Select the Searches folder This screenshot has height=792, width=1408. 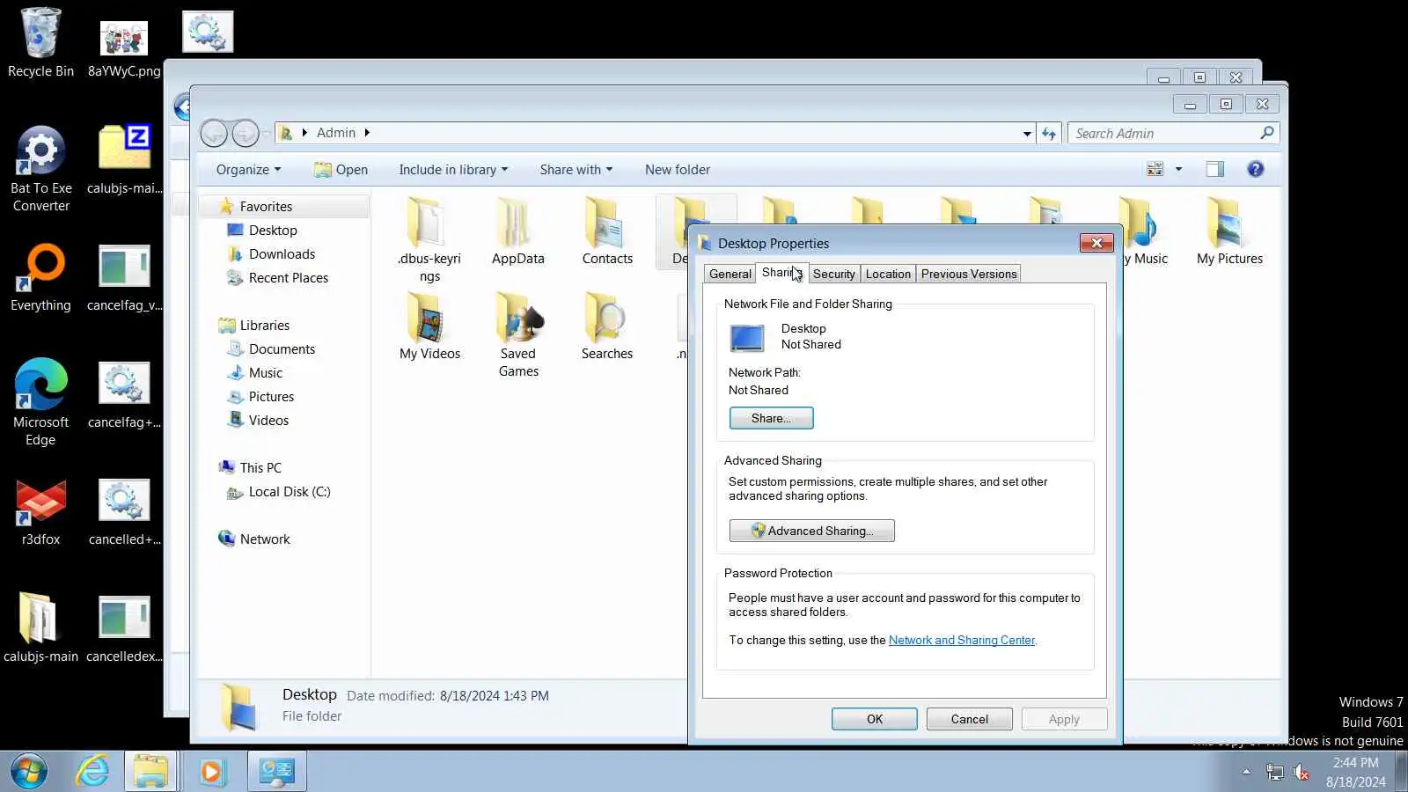(607, 327)
